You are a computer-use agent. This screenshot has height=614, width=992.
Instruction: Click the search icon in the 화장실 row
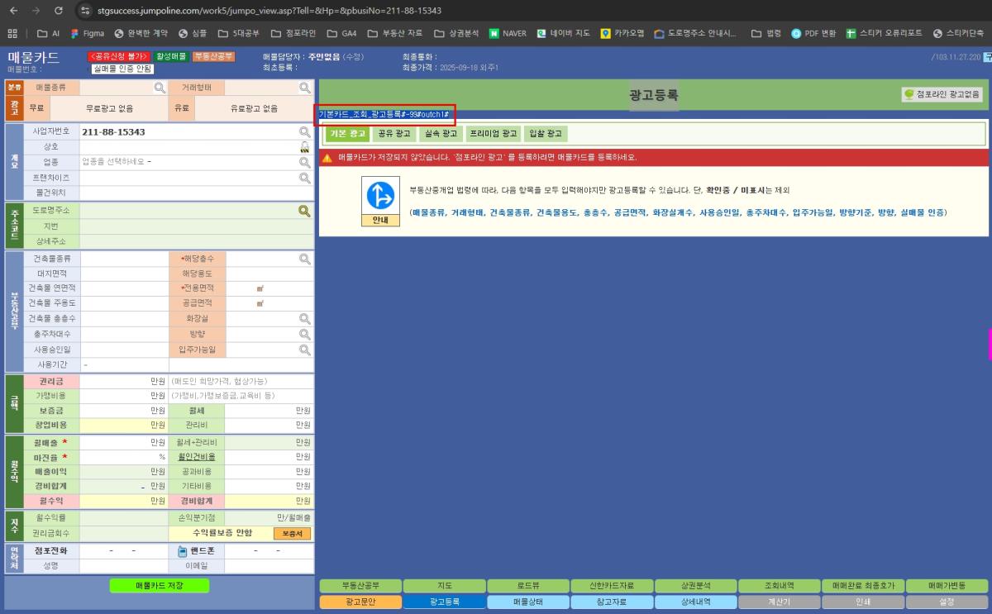pos(304,318)
